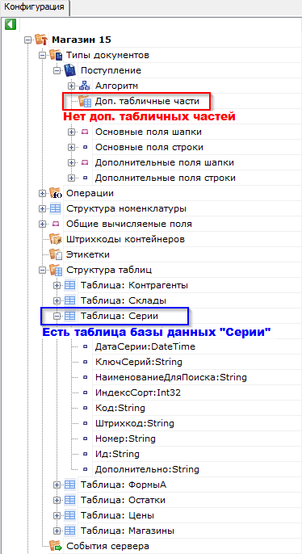
Task: Select the События сервера label
Action: tap(107, 546)
